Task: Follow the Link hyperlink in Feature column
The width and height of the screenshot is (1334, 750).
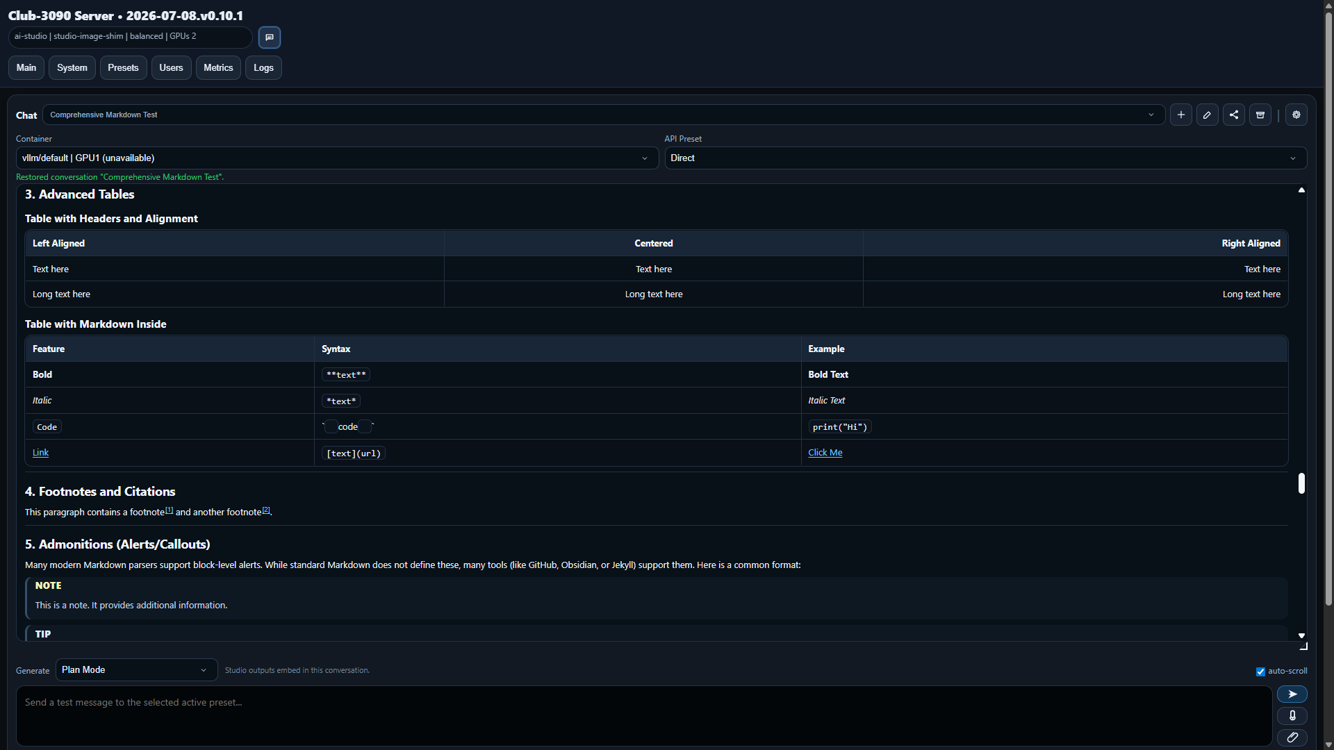Action: [40, 452]
